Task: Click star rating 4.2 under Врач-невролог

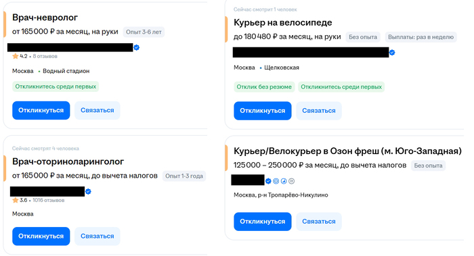Action: point(20,56)
